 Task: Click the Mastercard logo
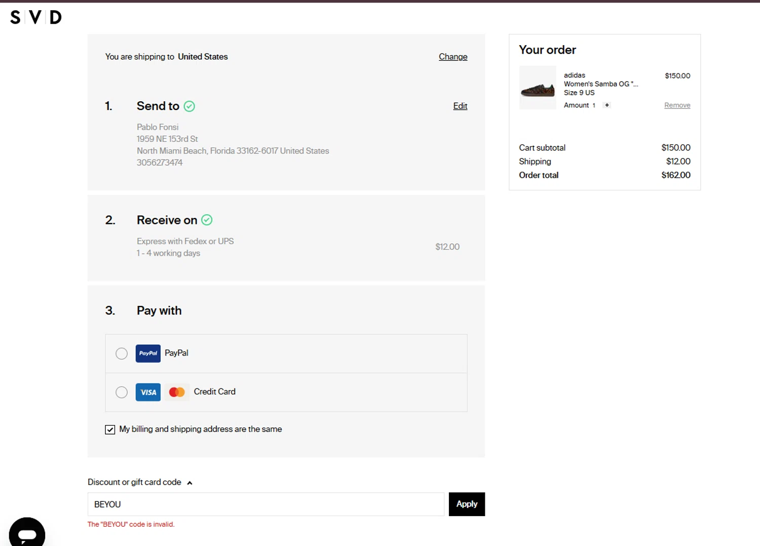click(177, 392)
